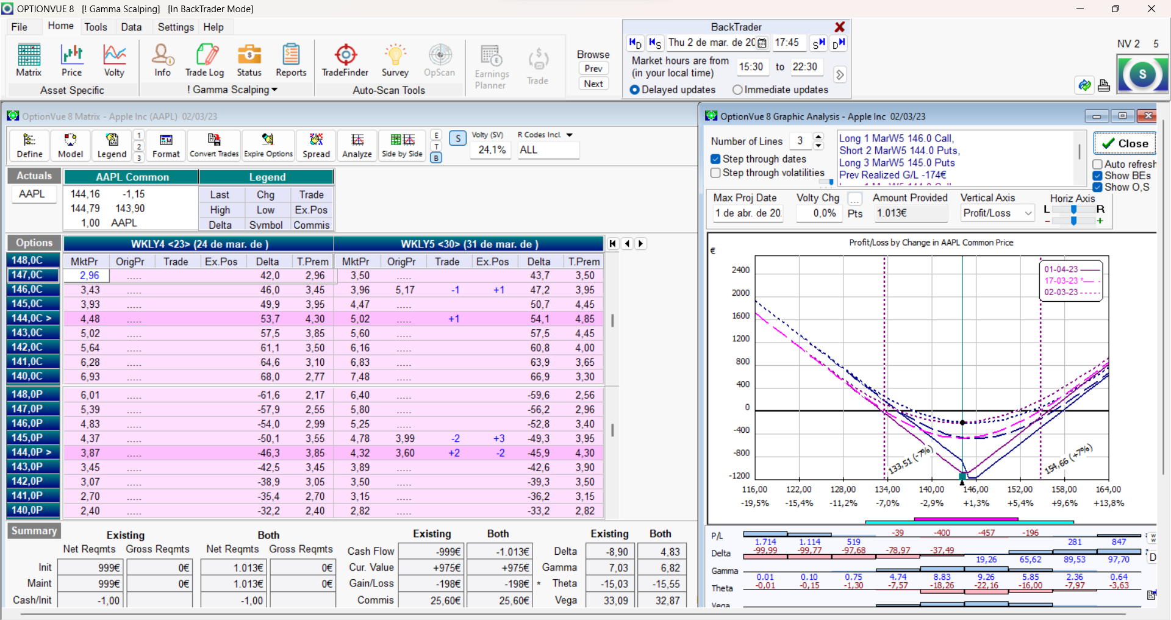Open the Help menu
The height and width of the screenshot is (620, 1171).
point(213,27)
